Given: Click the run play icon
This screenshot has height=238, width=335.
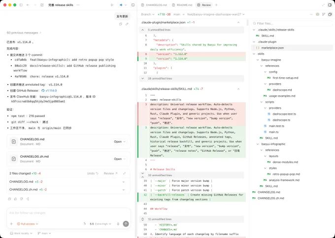Looking at the screenshot, I should pos(112,5).
